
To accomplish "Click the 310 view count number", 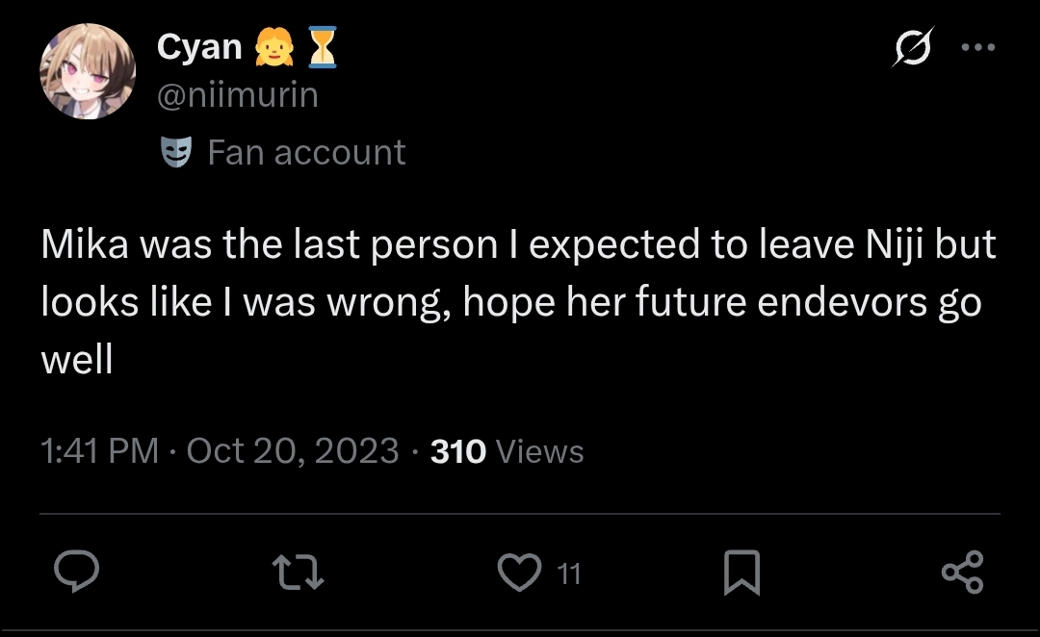I will coord(458,451).
